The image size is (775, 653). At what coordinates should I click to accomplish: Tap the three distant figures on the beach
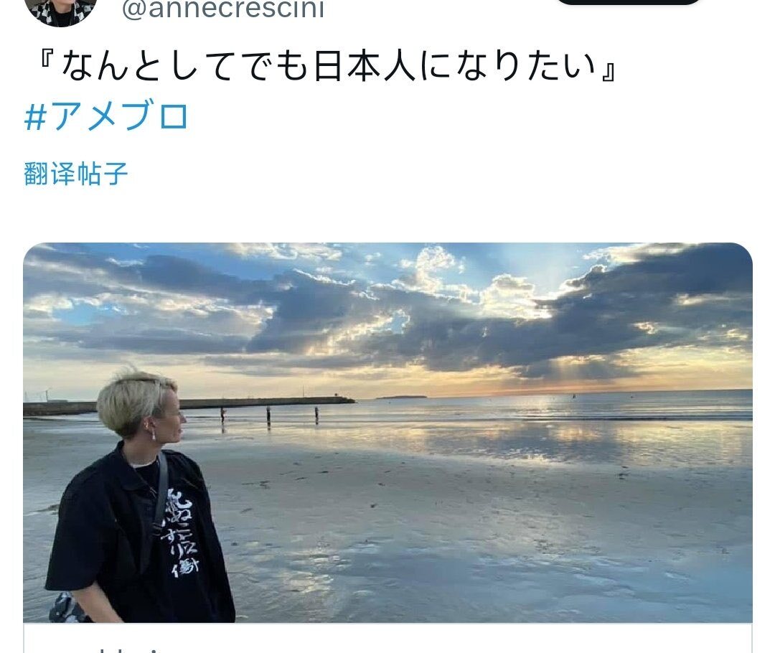(x=269, y=416)
